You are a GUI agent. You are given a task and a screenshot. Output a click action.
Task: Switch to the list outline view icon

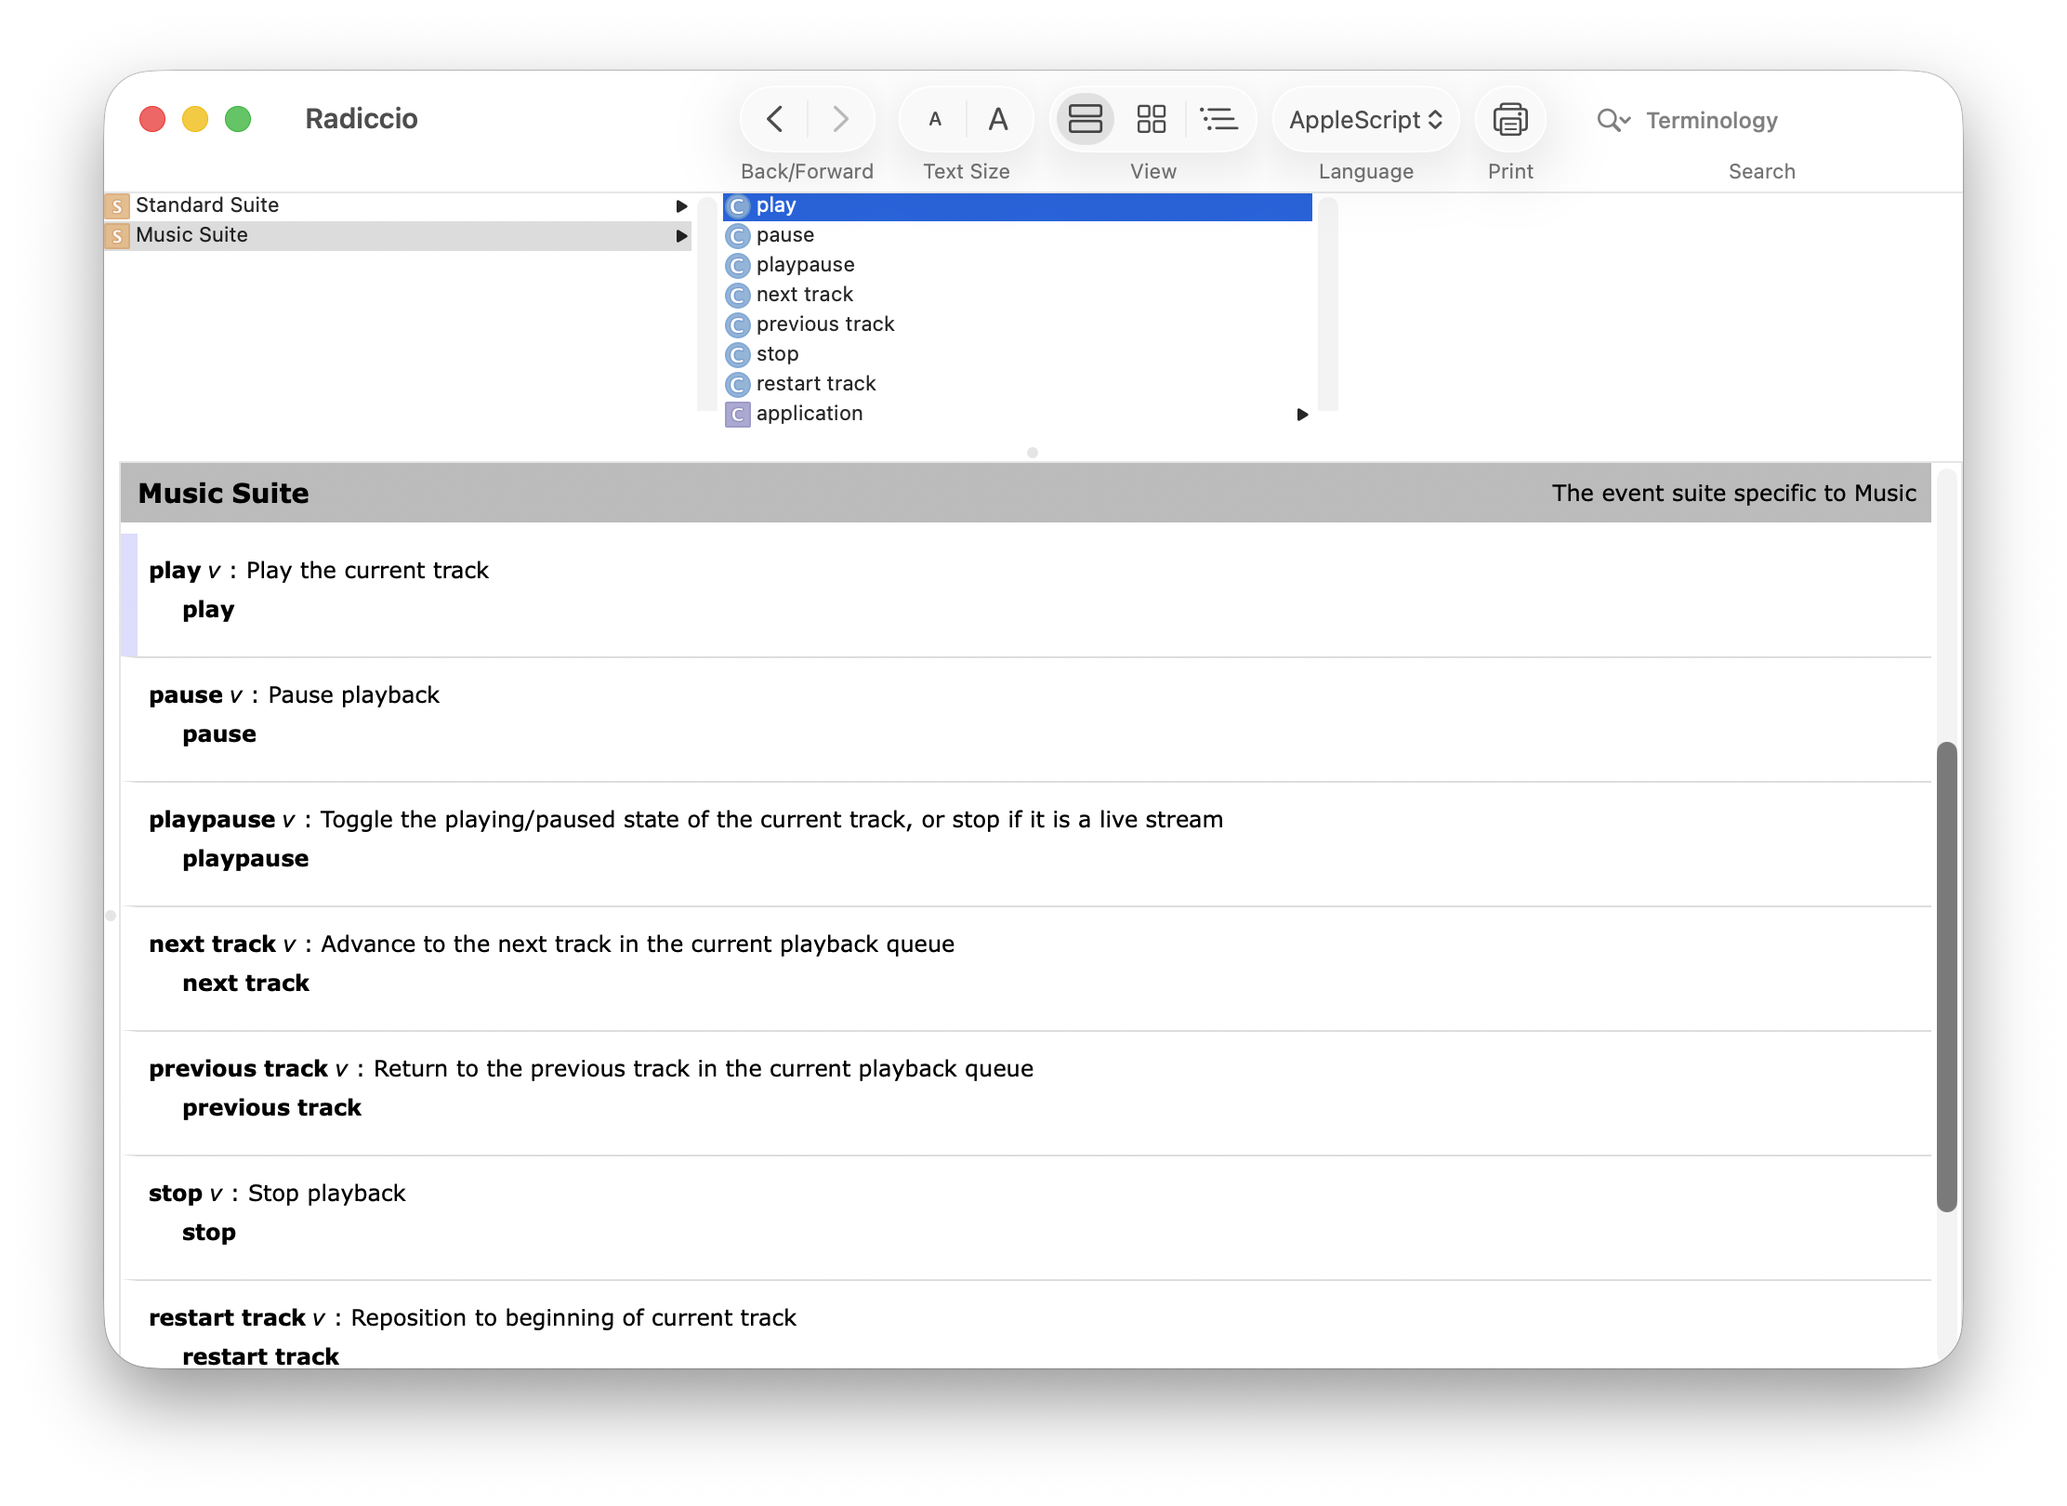coord(1218,119)
